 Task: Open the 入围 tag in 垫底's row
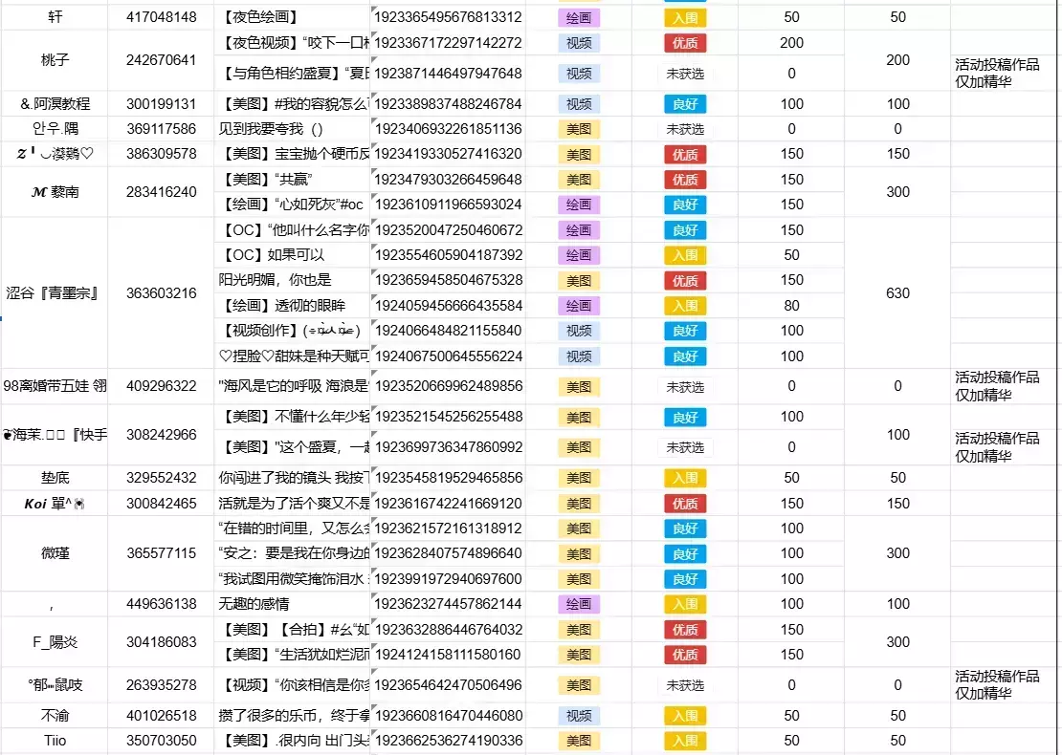pos(684,478)
